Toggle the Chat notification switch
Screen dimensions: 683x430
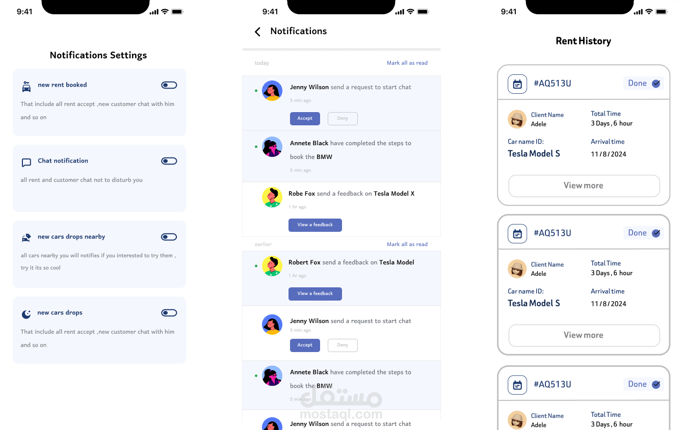[x=169, y=161]
